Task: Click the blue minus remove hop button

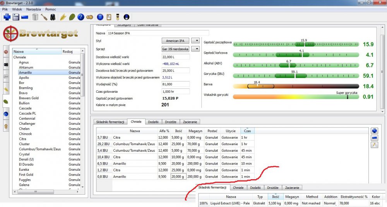Action: [x=374, y=138]
